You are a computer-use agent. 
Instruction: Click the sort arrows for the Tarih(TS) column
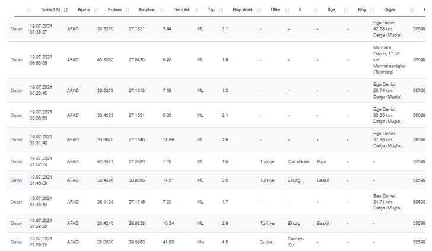[65, 11]
